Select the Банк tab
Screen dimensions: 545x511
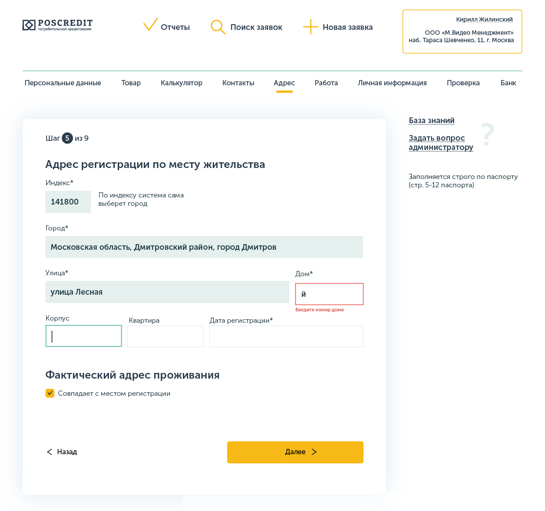(508, 83)
